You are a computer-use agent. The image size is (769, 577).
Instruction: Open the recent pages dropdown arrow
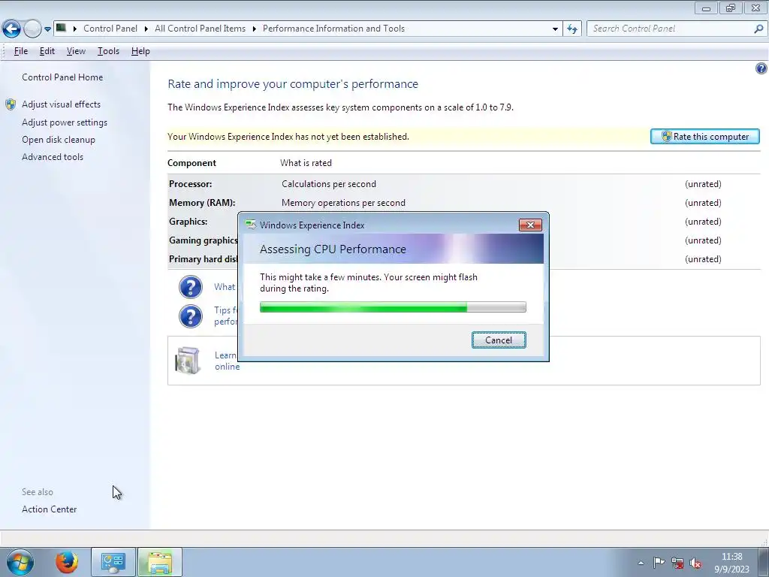point(47,29)
